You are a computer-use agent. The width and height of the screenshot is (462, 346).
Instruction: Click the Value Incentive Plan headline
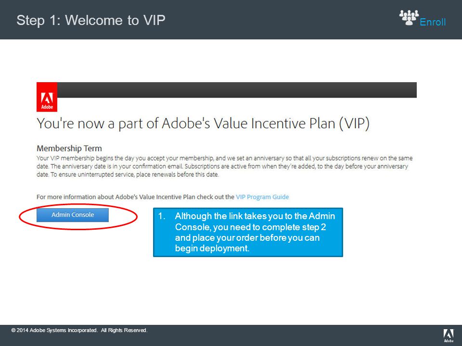click(x=203, y=124)
